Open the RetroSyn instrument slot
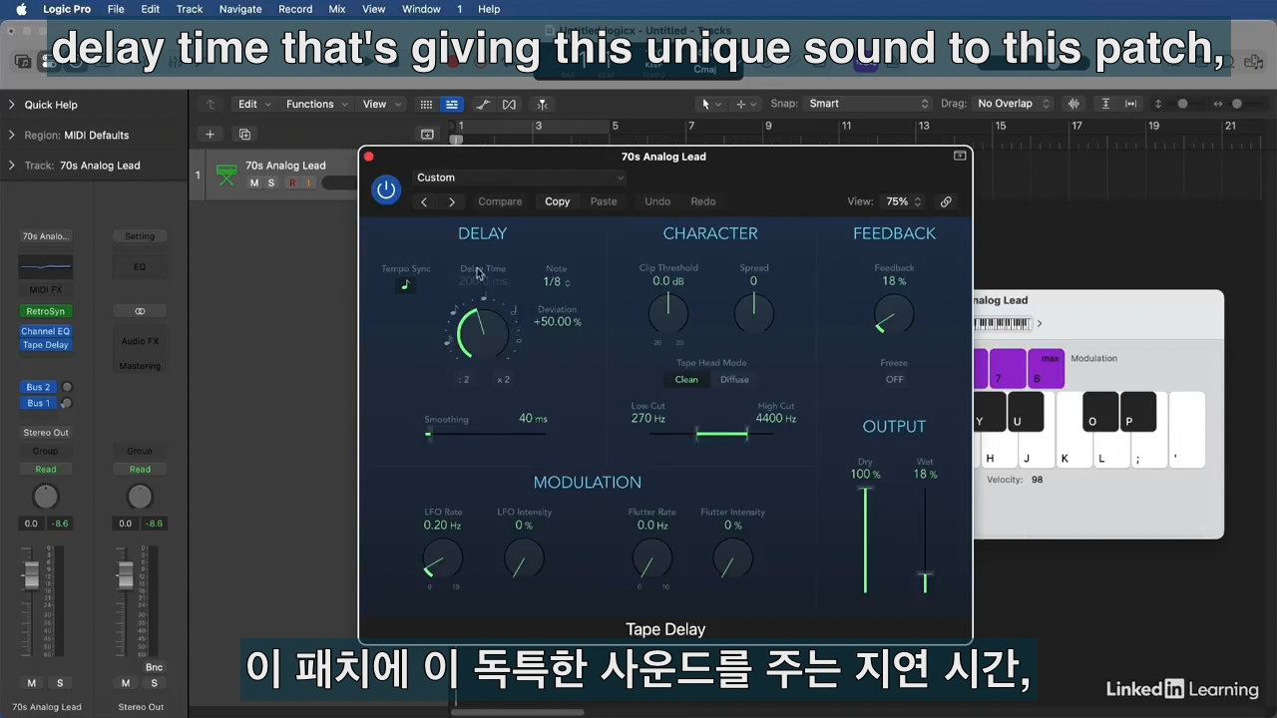The height and width of the screenshot is (718, 1277). tap(45, 311)
